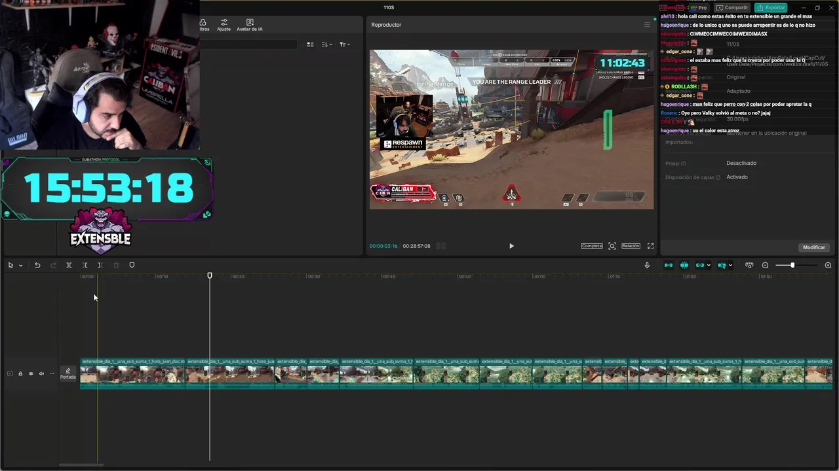Lock the main video track
Viewport: 839px width, 471px height.
click(x=20, y=374)
